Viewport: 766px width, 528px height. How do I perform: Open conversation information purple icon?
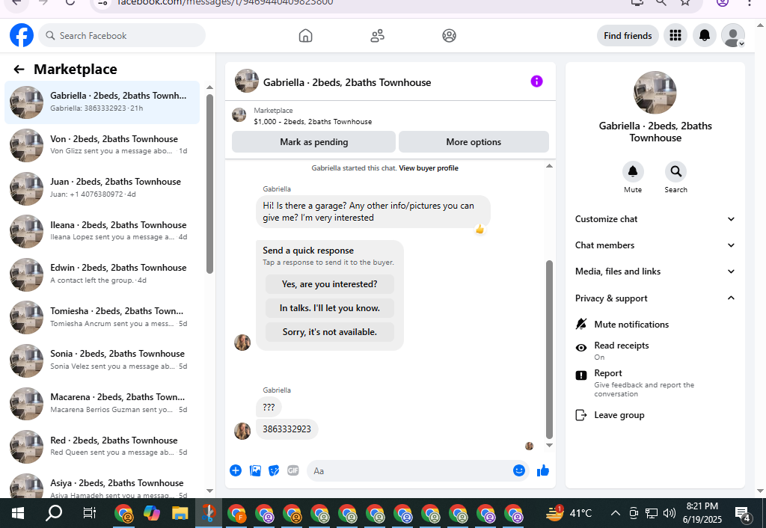[536, 82]
